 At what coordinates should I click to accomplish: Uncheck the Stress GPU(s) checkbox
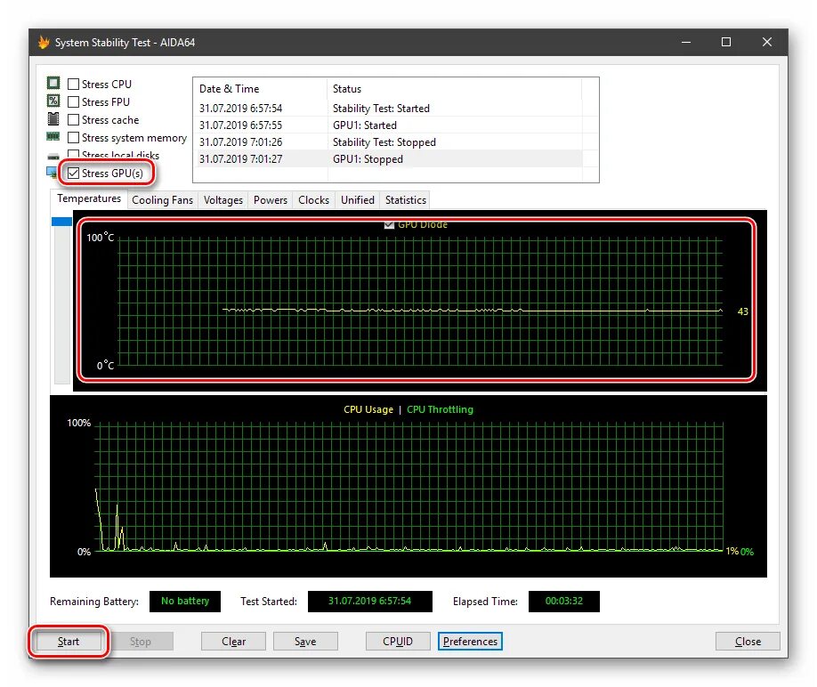74,173
